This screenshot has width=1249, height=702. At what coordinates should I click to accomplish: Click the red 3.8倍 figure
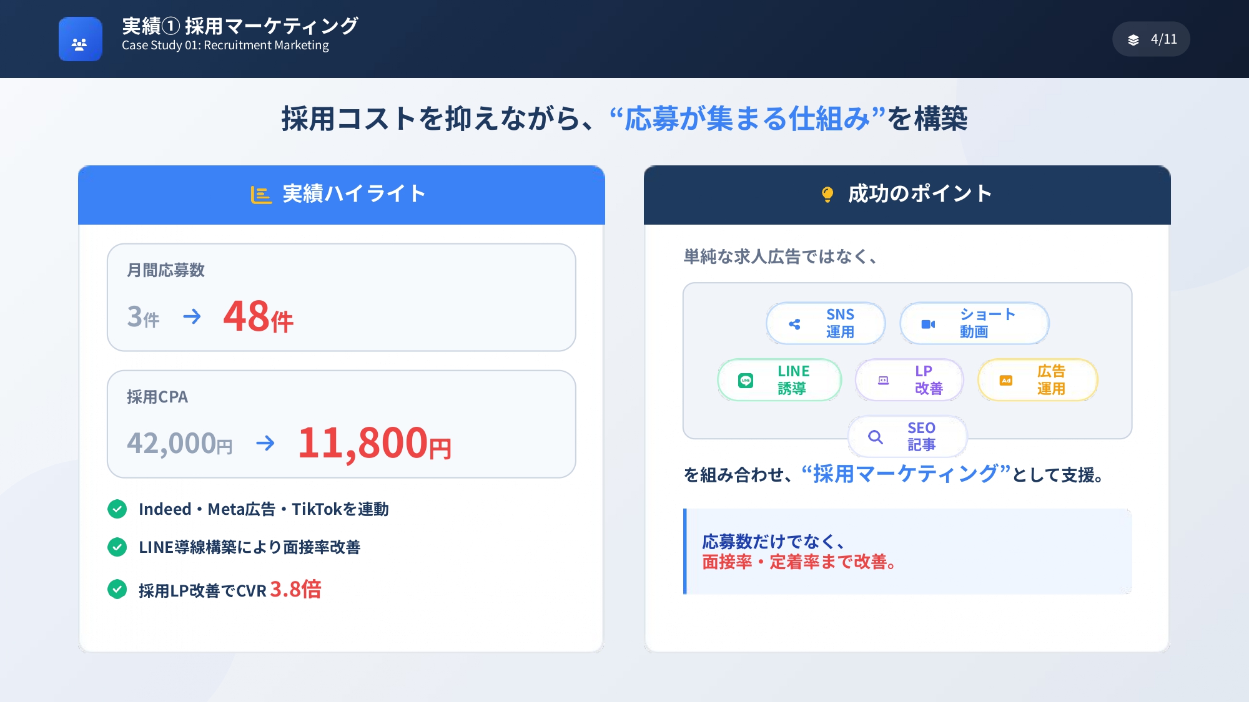point(295,589)
